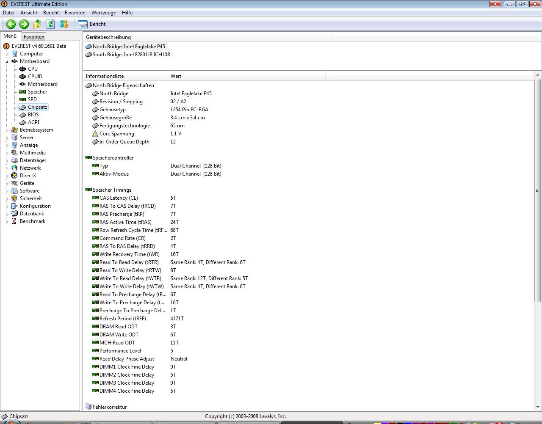Select the EVEREST v4.60.1601 Beta root node
The image size is (542, 424).
[x=39, y=46]
